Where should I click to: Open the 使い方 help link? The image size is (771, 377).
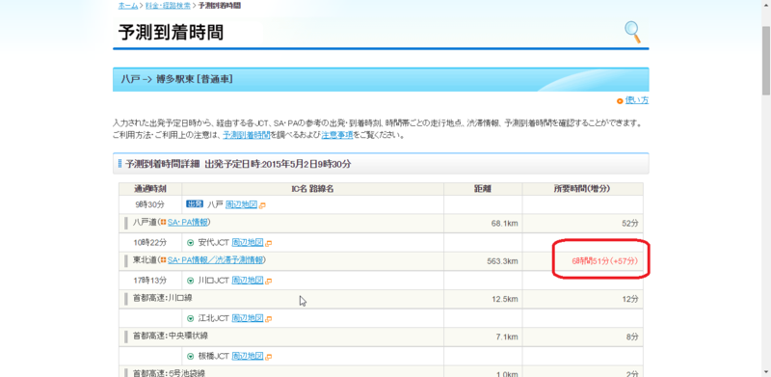coord(637,100)
